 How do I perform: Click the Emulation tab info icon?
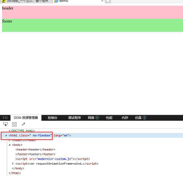click(144, 118)
